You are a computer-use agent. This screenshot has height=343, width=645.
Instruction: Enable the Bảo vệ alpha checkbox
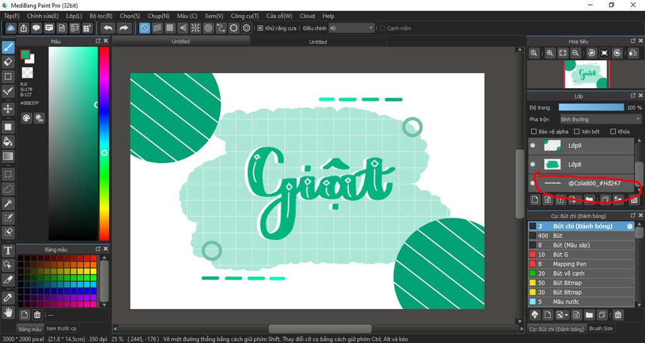[534, 132]
